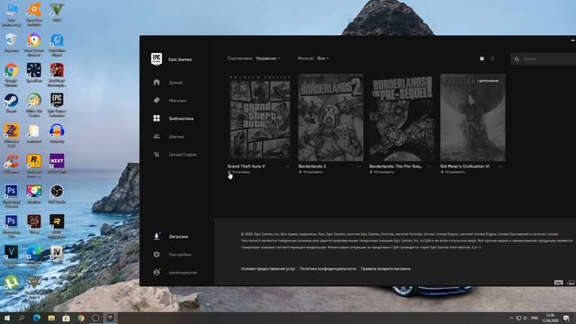Select the Audacity headphones desktop icon
This screenshot has width=576, height=324.
57,133
